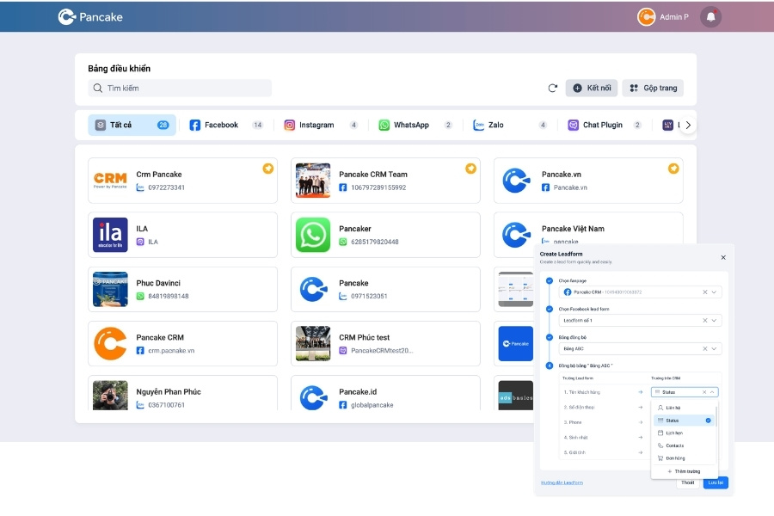
Task: Click the dropdown list scrollbar
Action: 716,417
